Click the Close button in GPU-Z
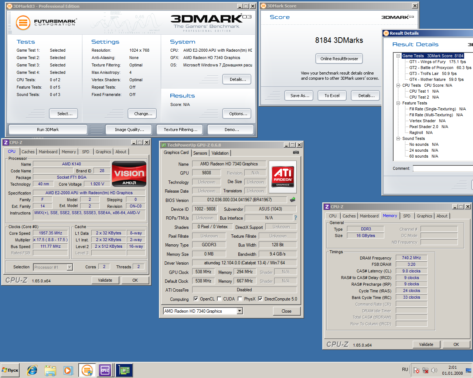 286,311
